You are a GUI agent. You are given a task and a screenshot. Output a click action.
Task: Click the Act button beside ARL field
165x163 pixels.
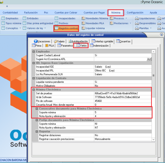tap(149, 59)
